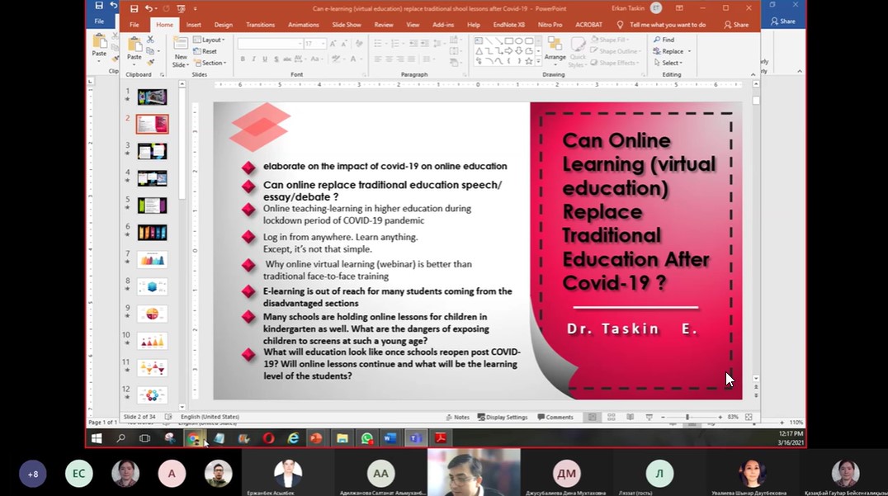The image size is (888, 496).
Task: Click the zoom in plus button
Action: 720,418
